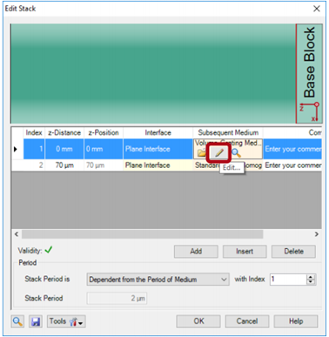The height and width of the screenshot is (337, 329).
Task: Click the magnifier icon at bottom left
Action: click(17, 321)
